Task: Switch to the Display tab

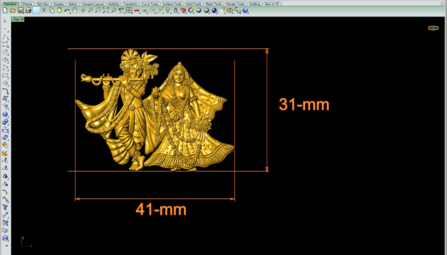Action: (x=59, y=4)
